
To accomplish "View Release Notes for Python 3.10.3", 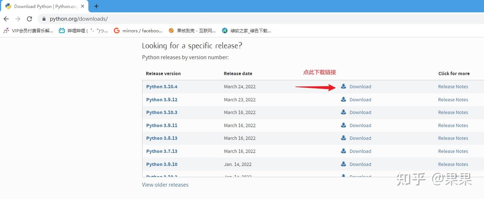I will pyautogui.click(x=453, y=113).
